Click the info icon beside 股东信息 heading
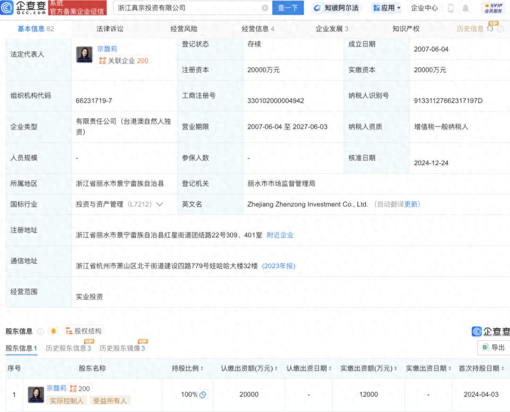The height and width of the screenshot is (412, 510). (x=40, y=331)
